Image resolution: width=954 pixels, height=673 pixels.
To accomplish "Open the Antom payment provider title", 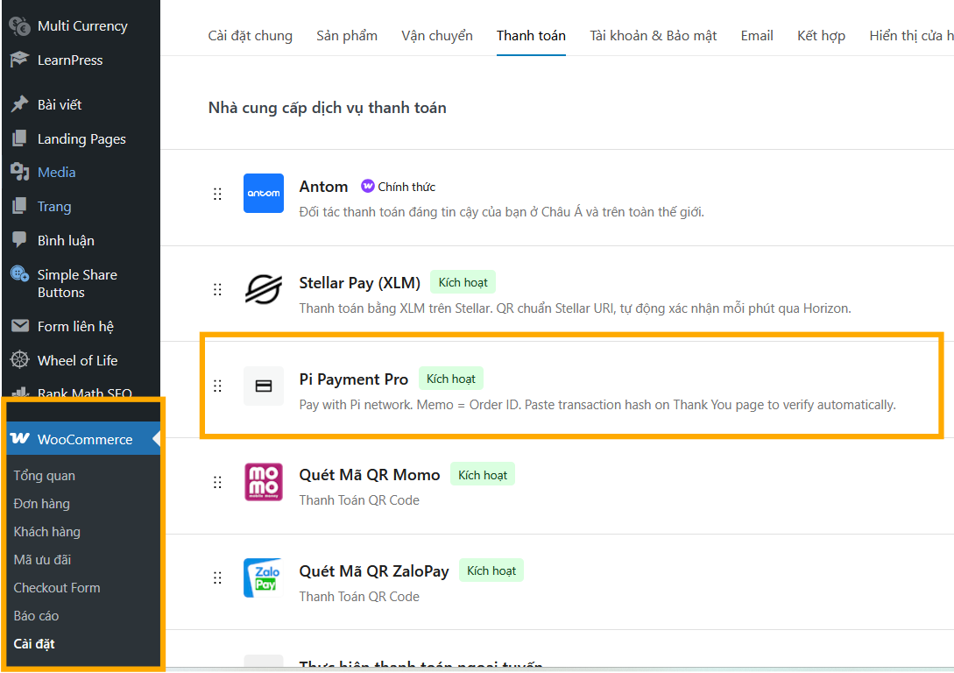I will pos(323,186).
